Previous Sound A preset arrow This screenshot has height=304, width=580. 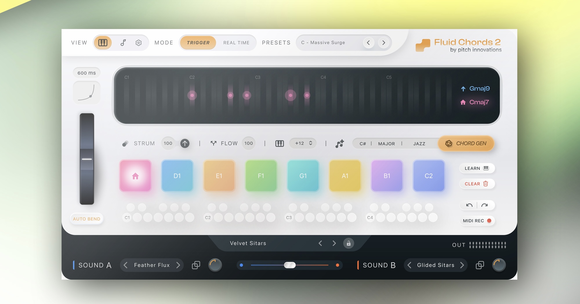pos(126,265)
